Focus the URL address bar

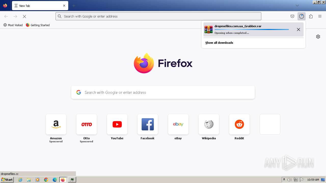pyautogui.click(x=158, y=16)
